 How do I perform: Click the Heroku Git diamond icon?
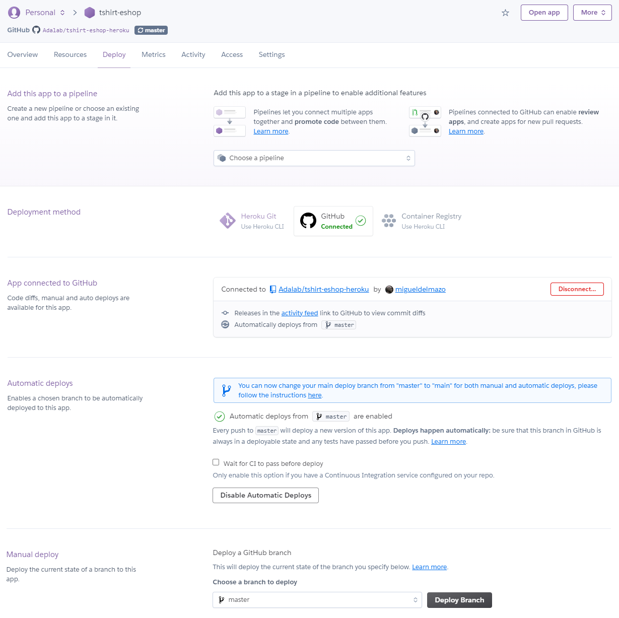pos(228,221)
